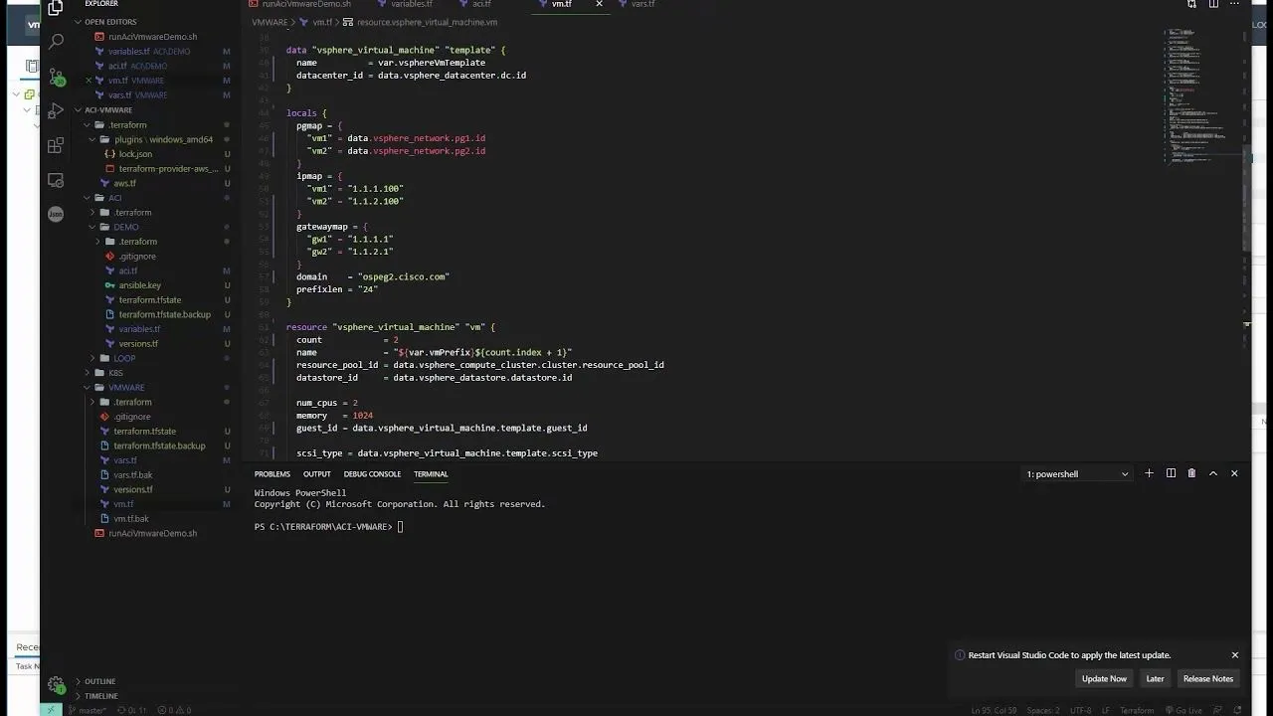This screenshot has height=716, width=1273.
Task: Select the Source Control icon showing 30 changes
Action: pyautogui.click(x=56, y=78)
